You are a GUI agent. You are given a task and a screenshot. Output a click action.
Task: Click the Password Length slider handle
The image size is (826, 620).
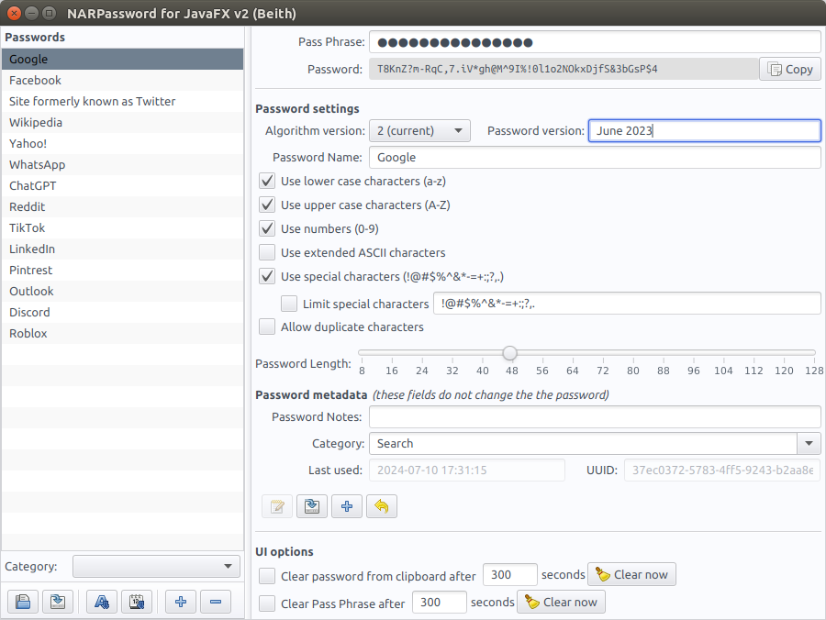coord(509,353)
